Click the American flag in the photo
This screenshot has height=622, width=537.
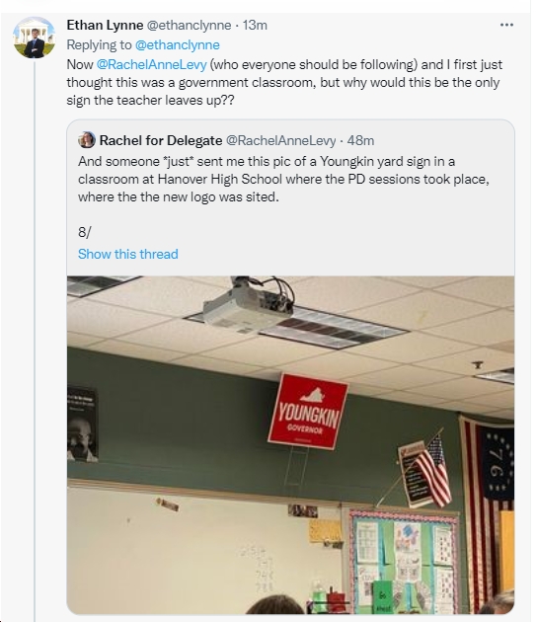(434, 471)
